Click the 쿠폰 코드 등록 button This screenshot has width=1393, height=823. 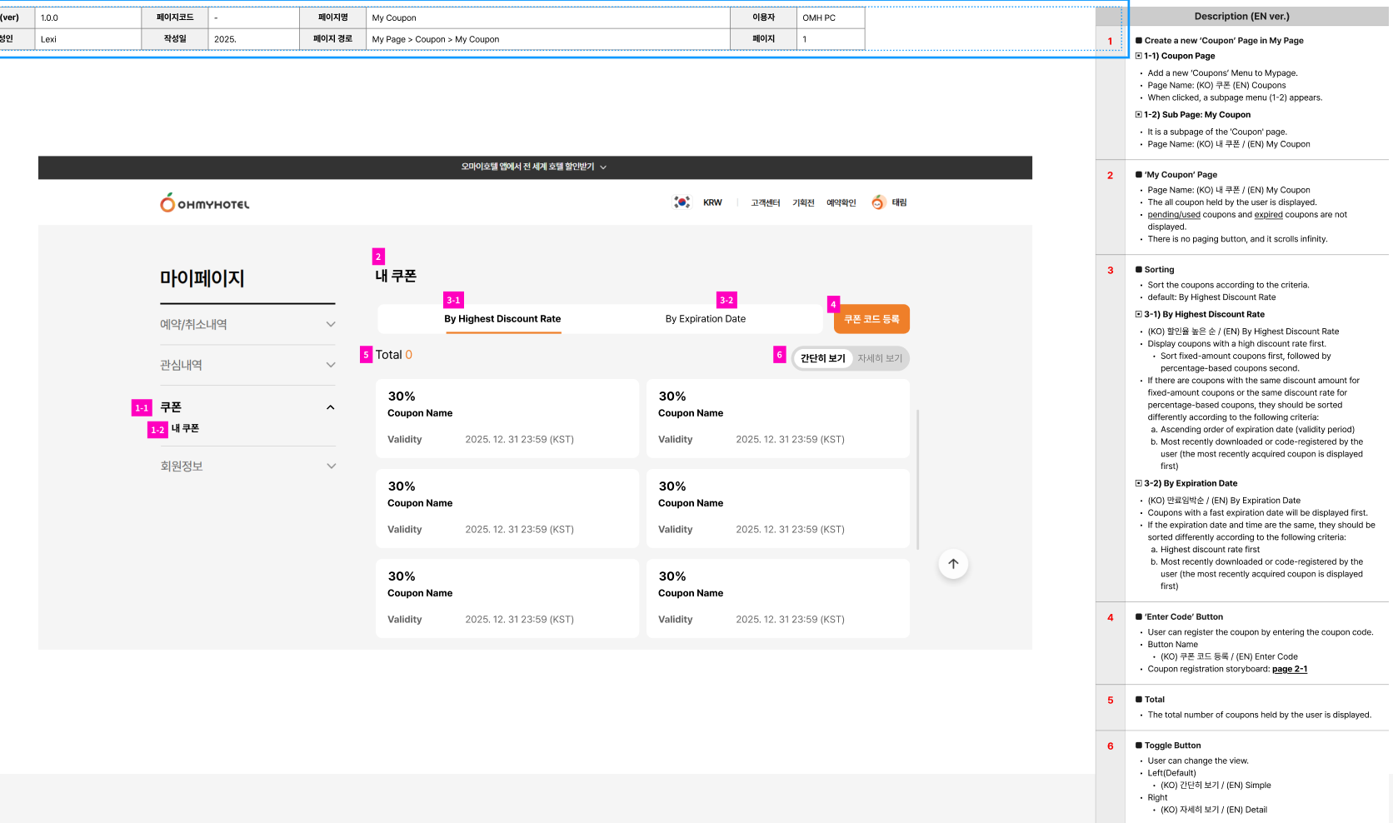871,319
